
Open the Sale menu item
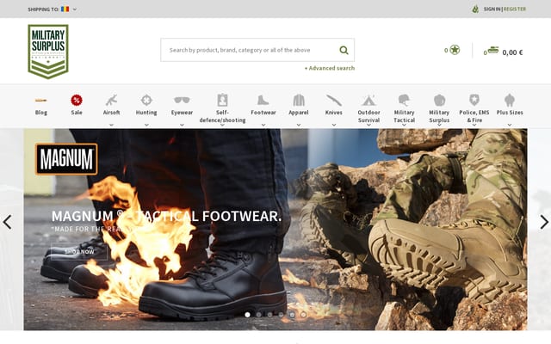[77, 113]
